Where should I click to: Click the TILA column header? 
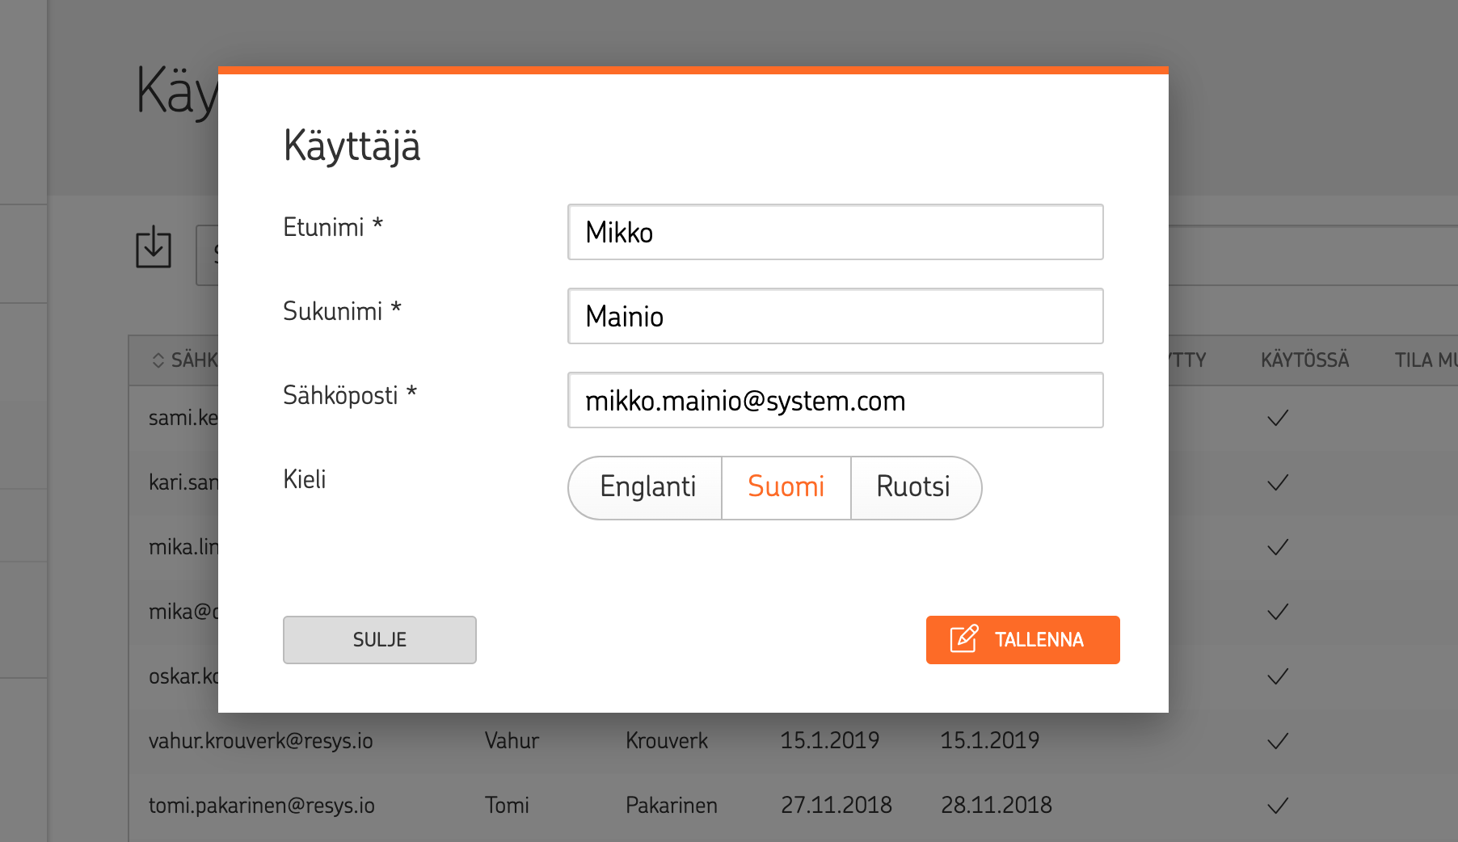[1426, 360]
